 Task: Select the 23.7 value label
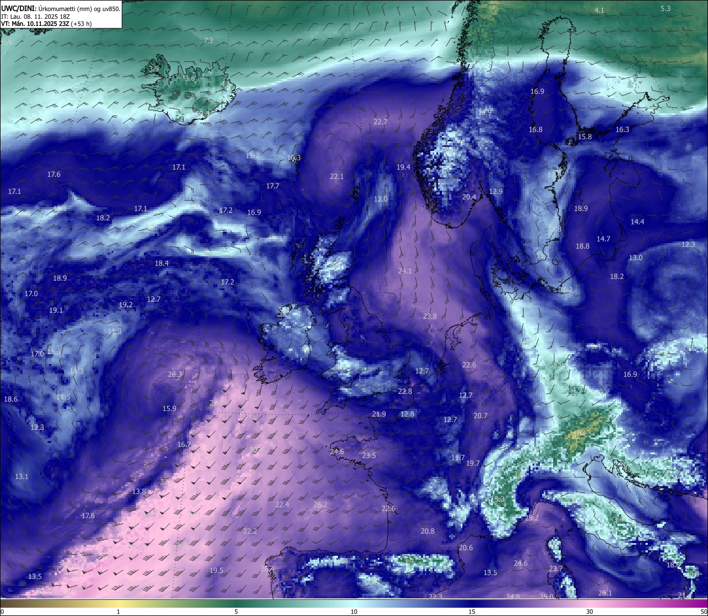point(556,568)
